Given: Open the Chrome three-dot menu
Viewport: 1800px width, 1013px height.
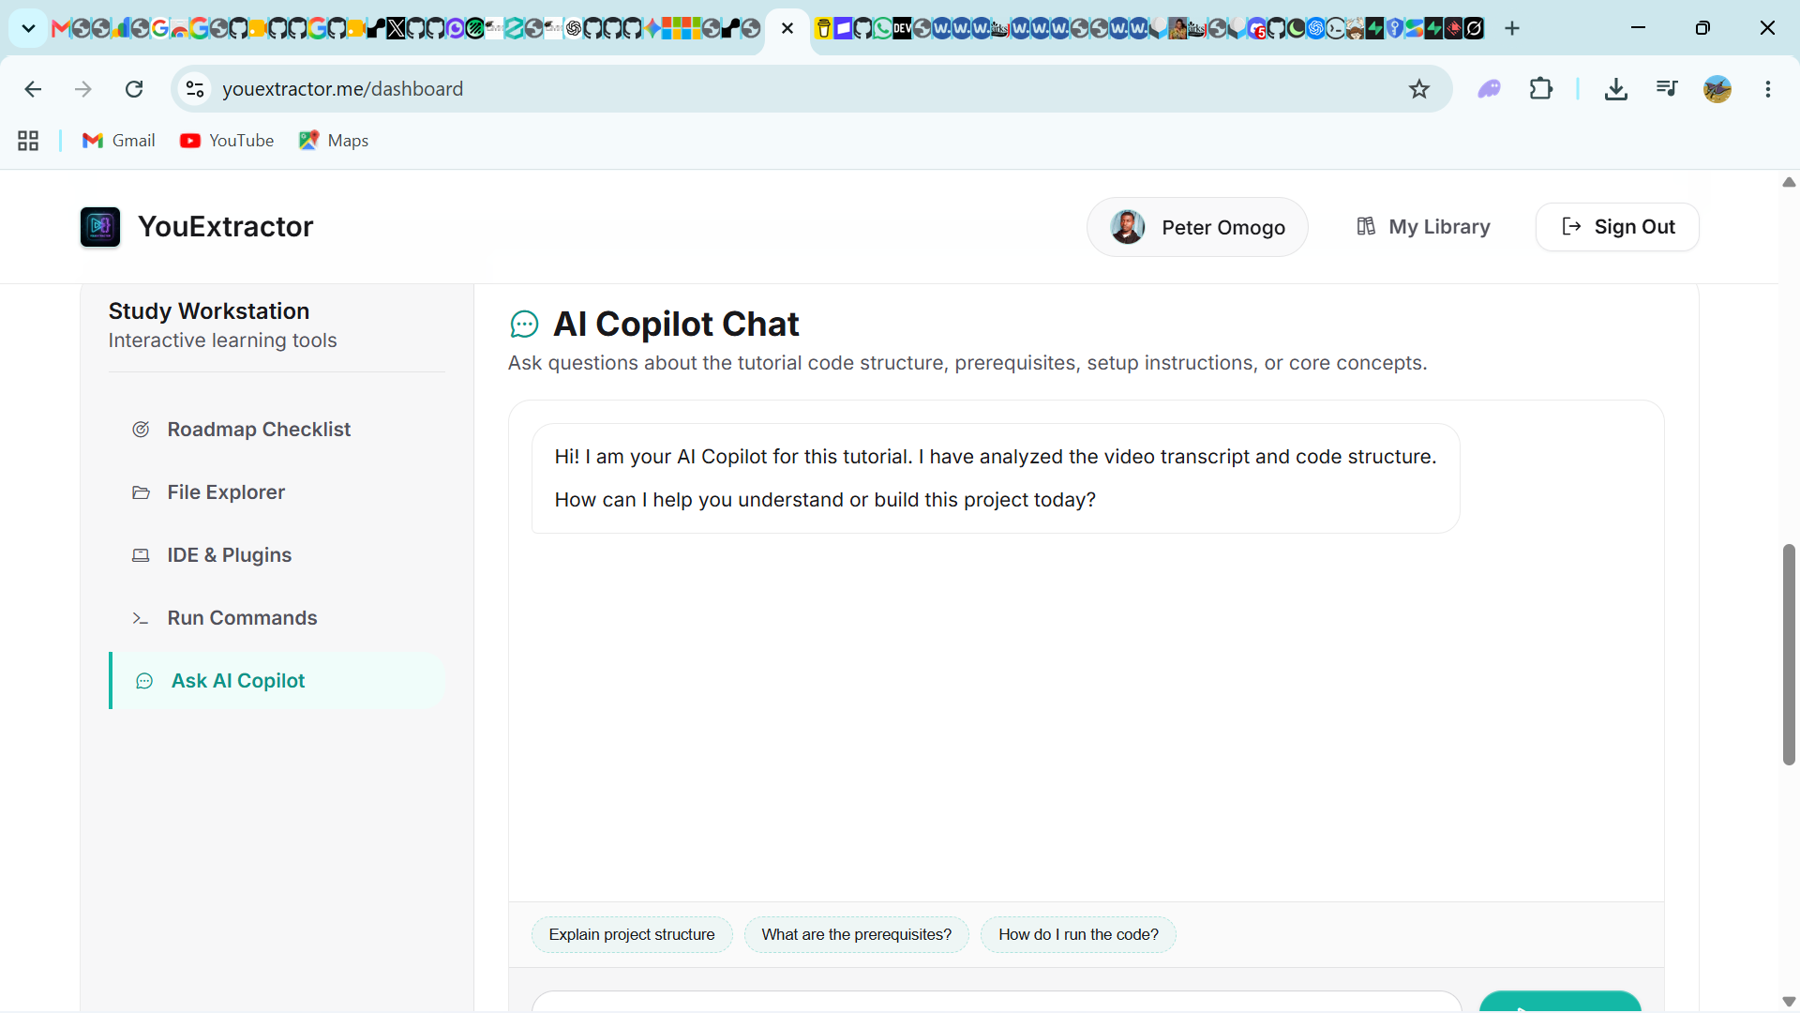Looking at the screenshot, I should [1768, 89].
